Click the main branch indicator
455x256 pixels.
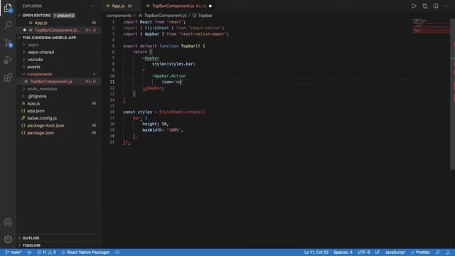coord(14,252)
